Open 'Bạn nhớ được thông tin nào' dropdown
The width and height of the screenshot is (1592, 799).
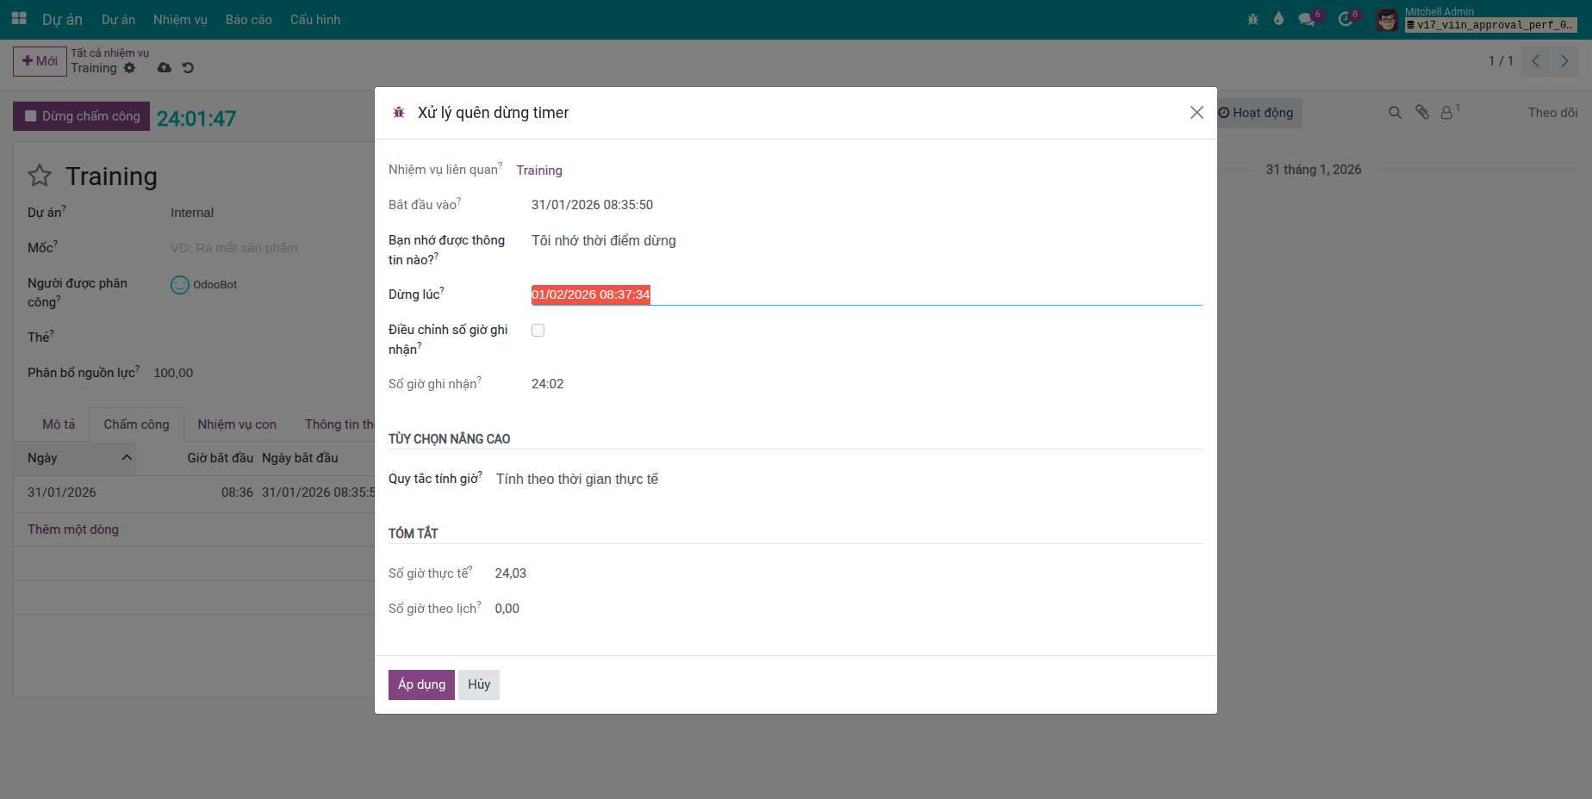tap(865, 241)
